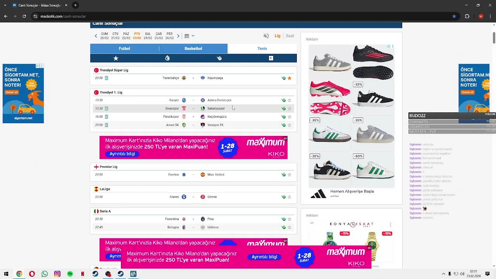Open the Chrome tab search dropdown arrow
This screenshot has height=279, width=496.
click(x=5, y=5)
